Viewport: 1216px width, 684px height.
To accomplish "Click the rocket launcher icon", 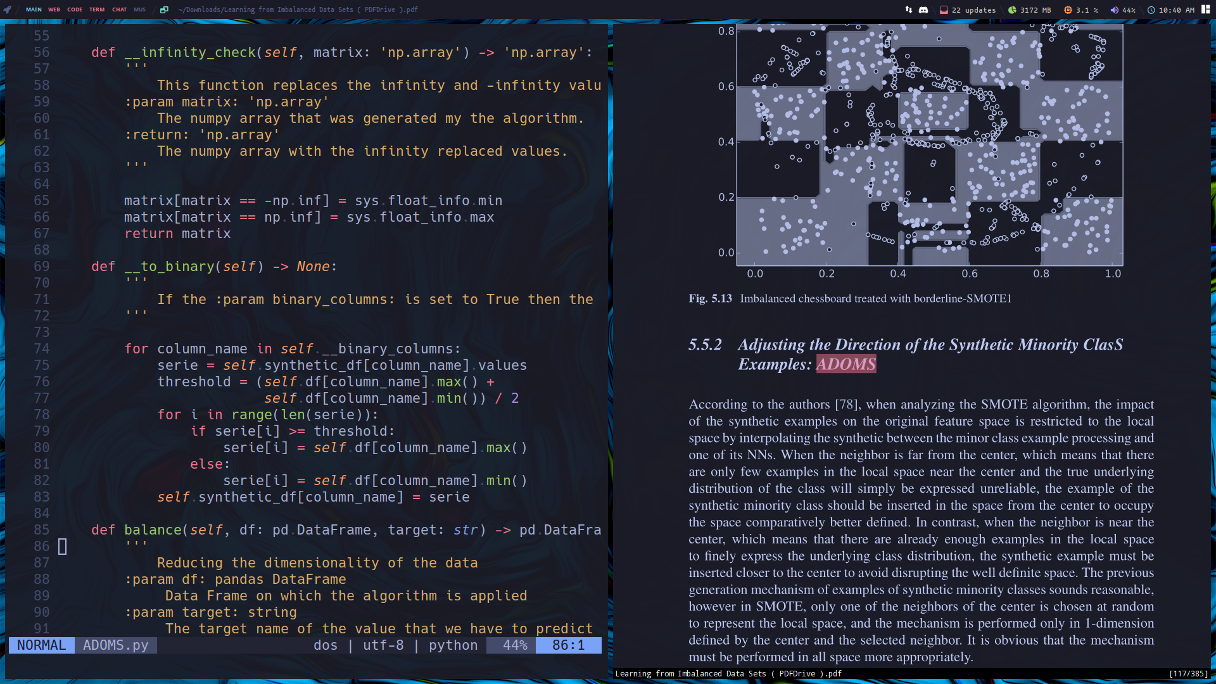I will pos(8,9).
